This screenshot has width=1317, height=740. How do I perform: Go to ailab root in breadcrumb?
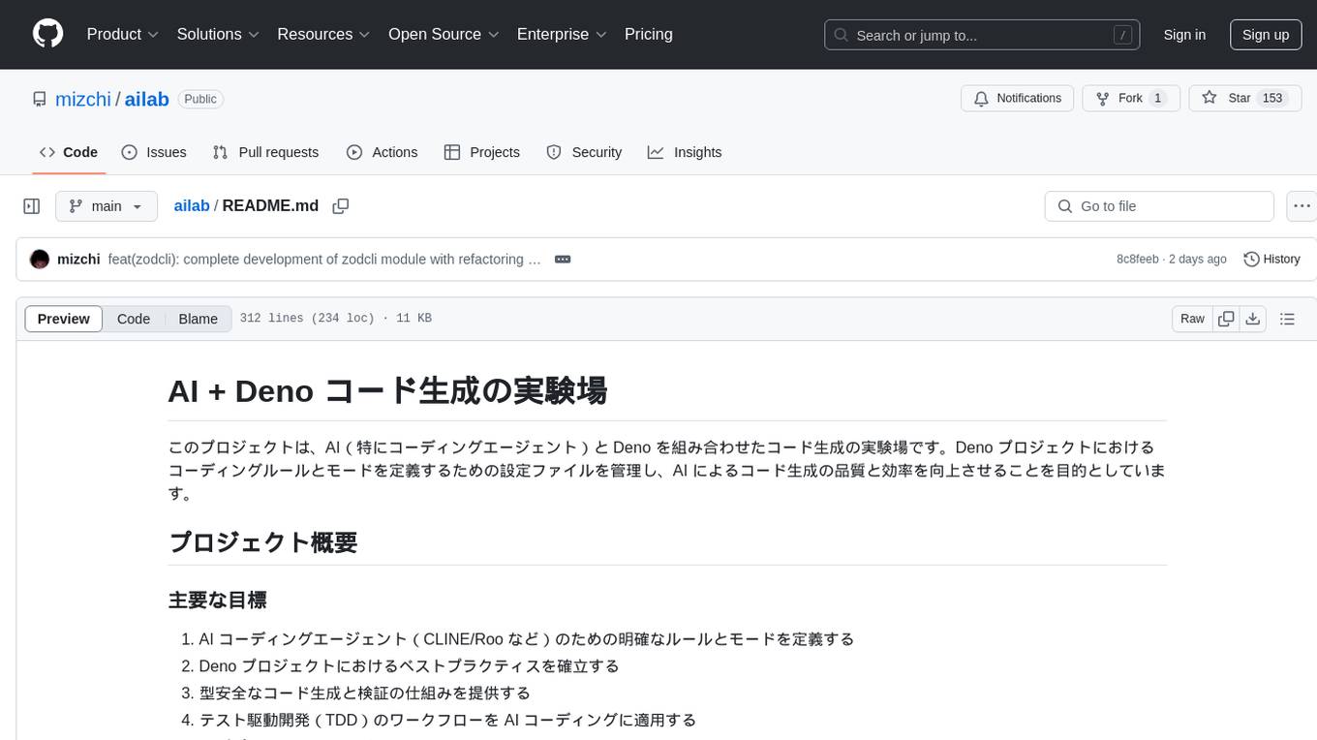coord(192,205)
